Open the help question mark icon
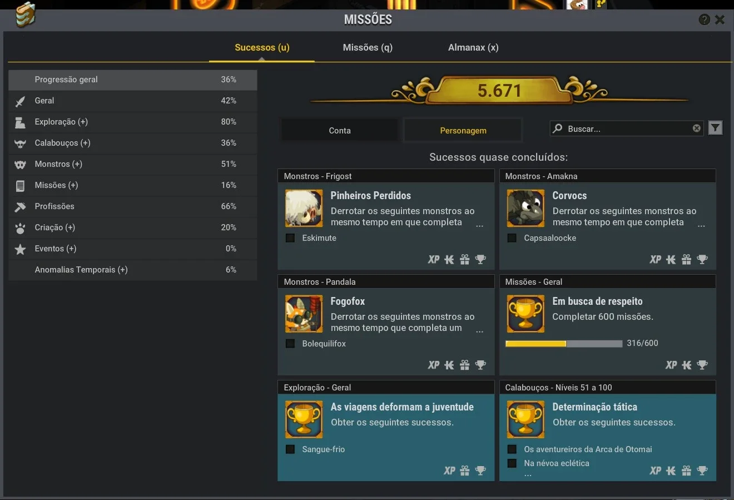The image size is (734, 500). 704,19
